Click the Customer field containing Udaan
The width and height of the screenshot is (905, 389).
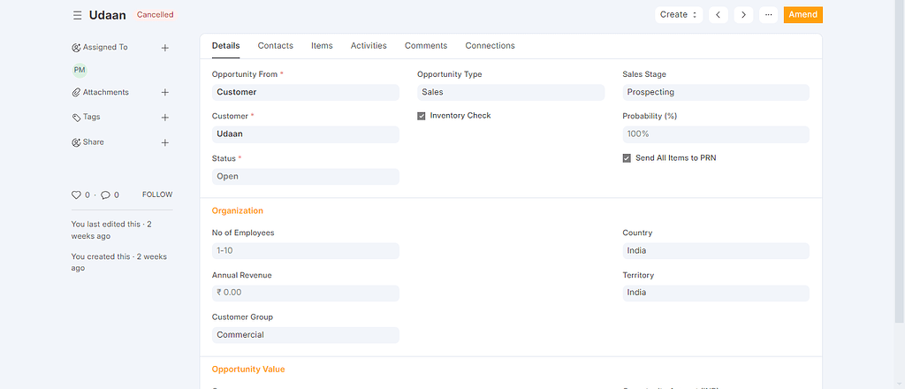click(305, 134)
